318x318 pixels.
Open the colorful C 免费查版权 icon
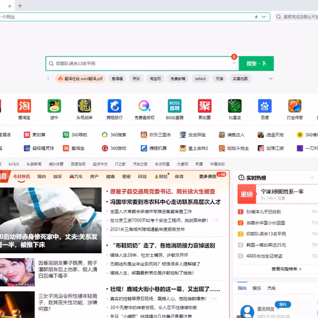click(x=144, y=106)
